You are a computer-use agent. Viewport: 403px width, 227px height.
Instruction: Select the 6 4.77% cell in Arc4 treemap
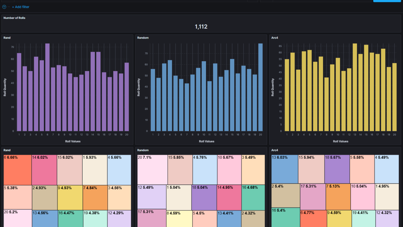tap(314, 219)
